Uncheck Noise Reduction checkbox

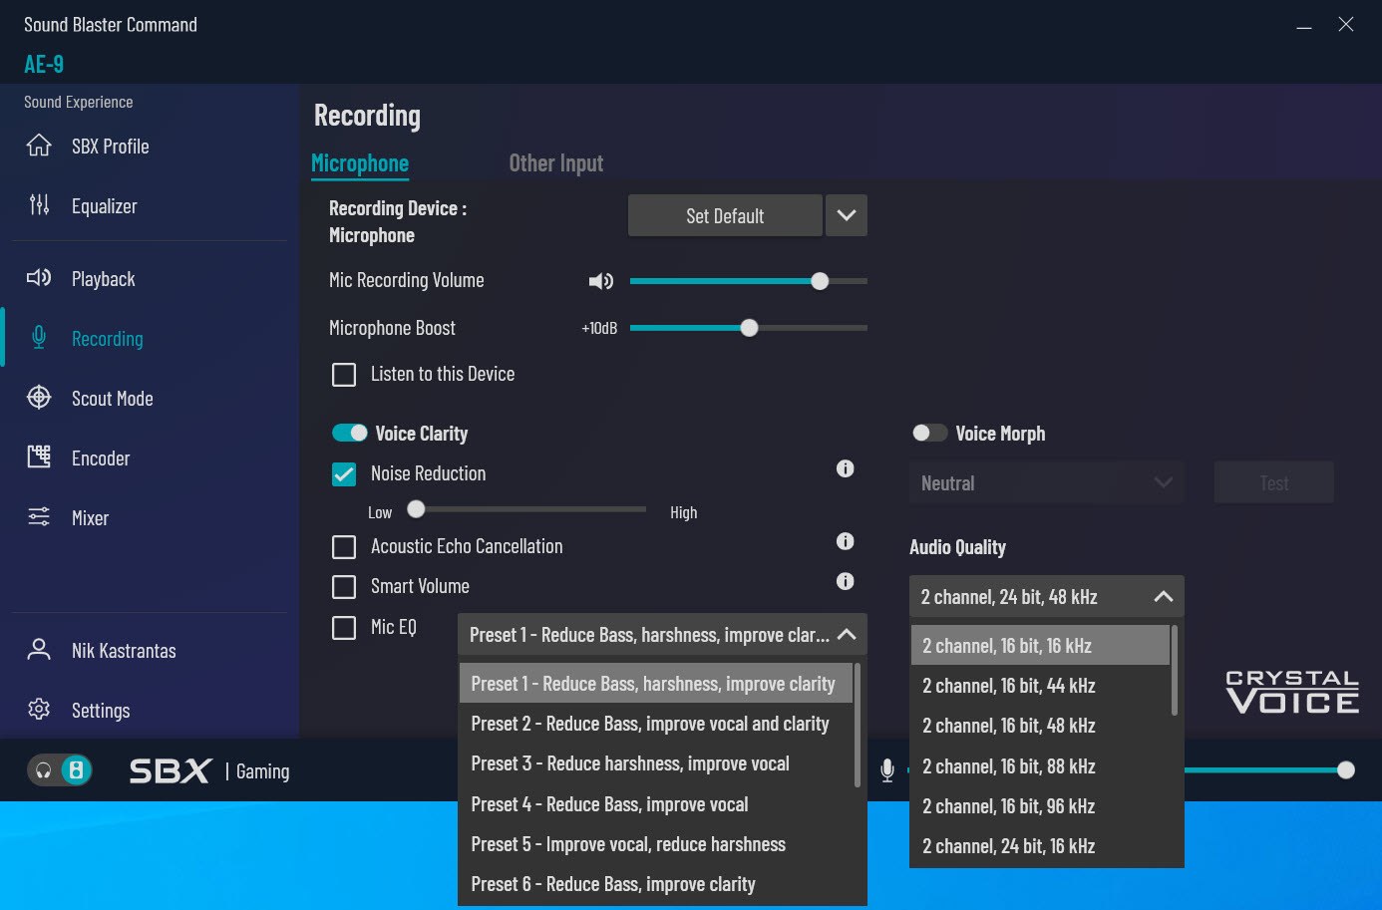click(x=344, y=474)
